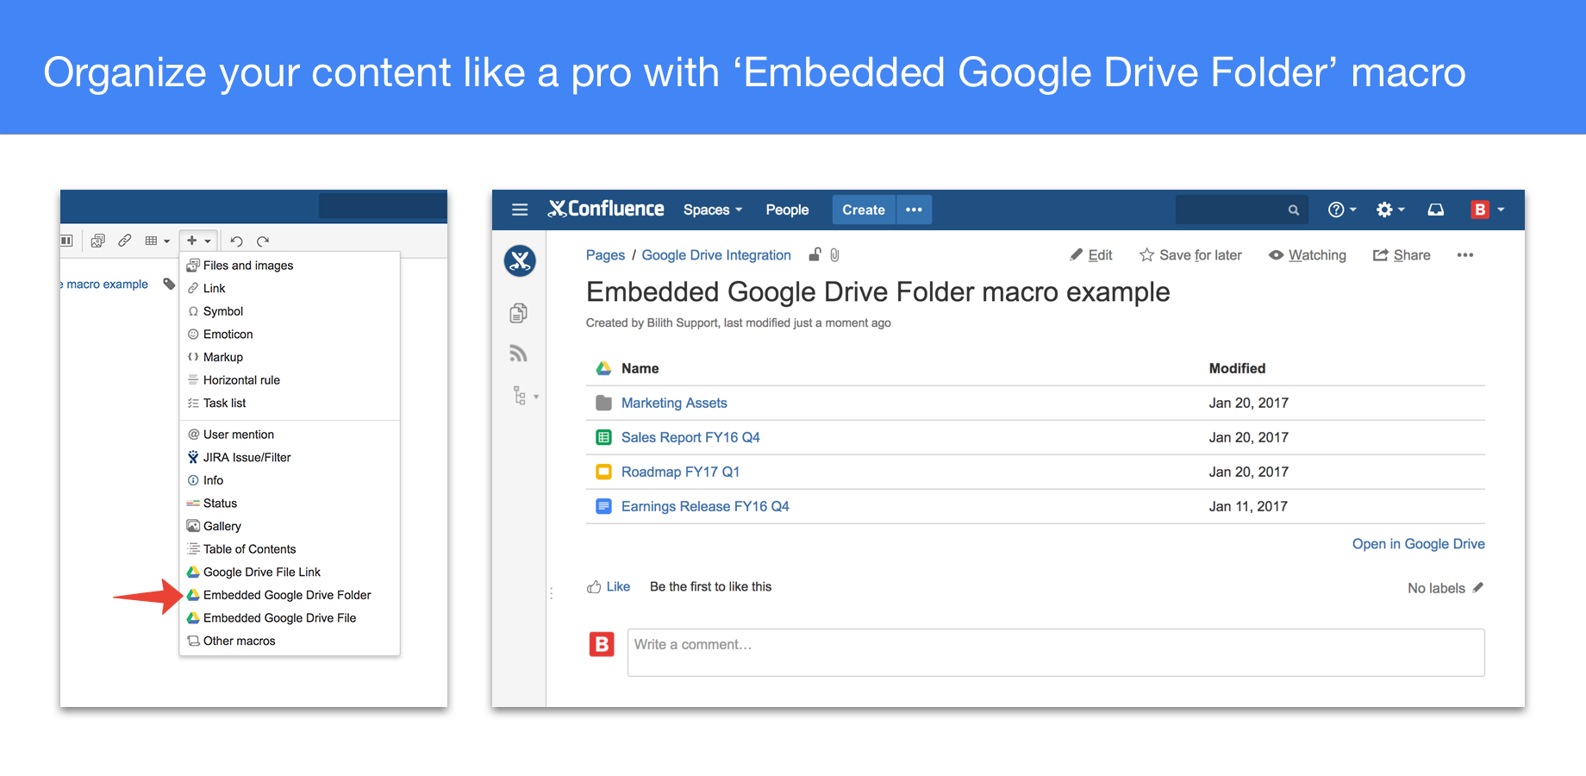Click the Sales Report spreadsheet icon
1586x776 pixels.
603,437
